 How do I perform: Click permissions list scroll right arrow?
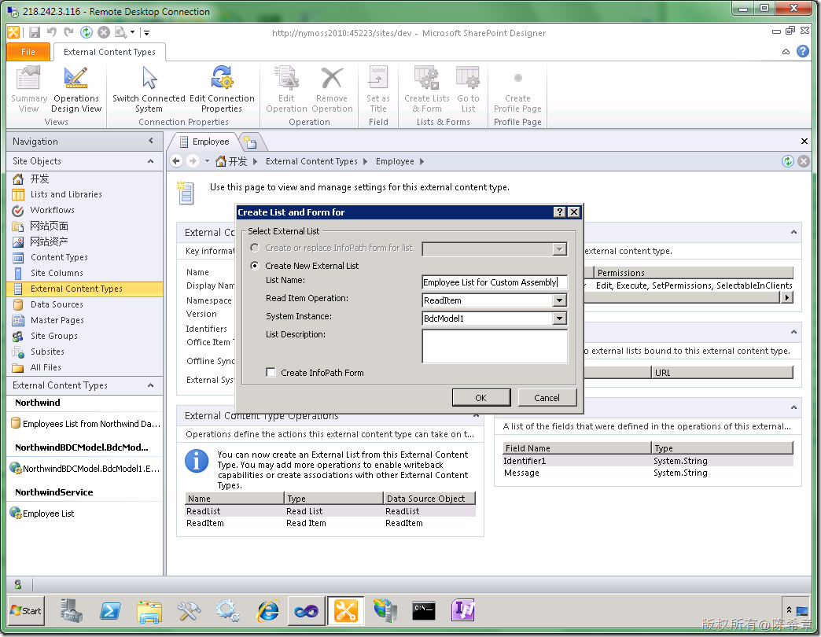(x=787, y=297)
